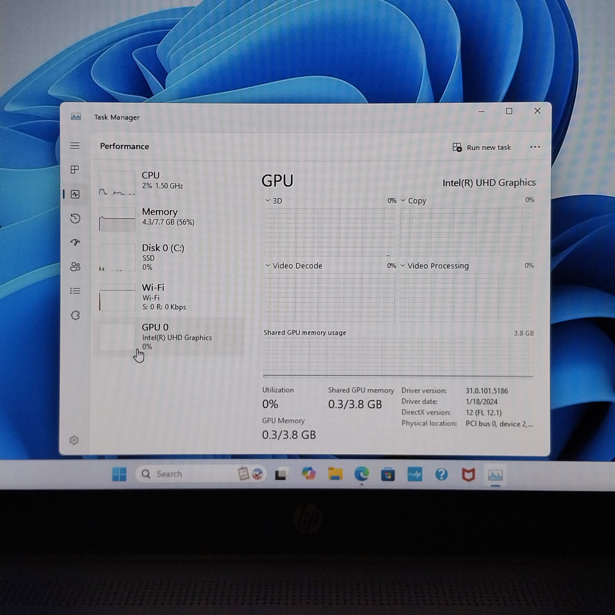Open McAfee from the taskbar
The width and height of the screenshot is (615, 615).
click(468, 475)
